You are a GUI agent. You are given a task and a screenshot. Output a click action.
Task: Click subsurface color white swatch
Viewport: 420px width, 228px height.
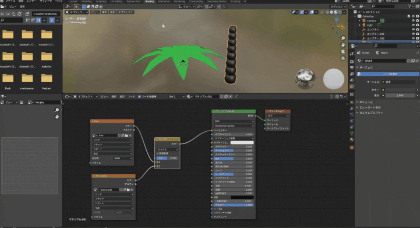[242, 142]
